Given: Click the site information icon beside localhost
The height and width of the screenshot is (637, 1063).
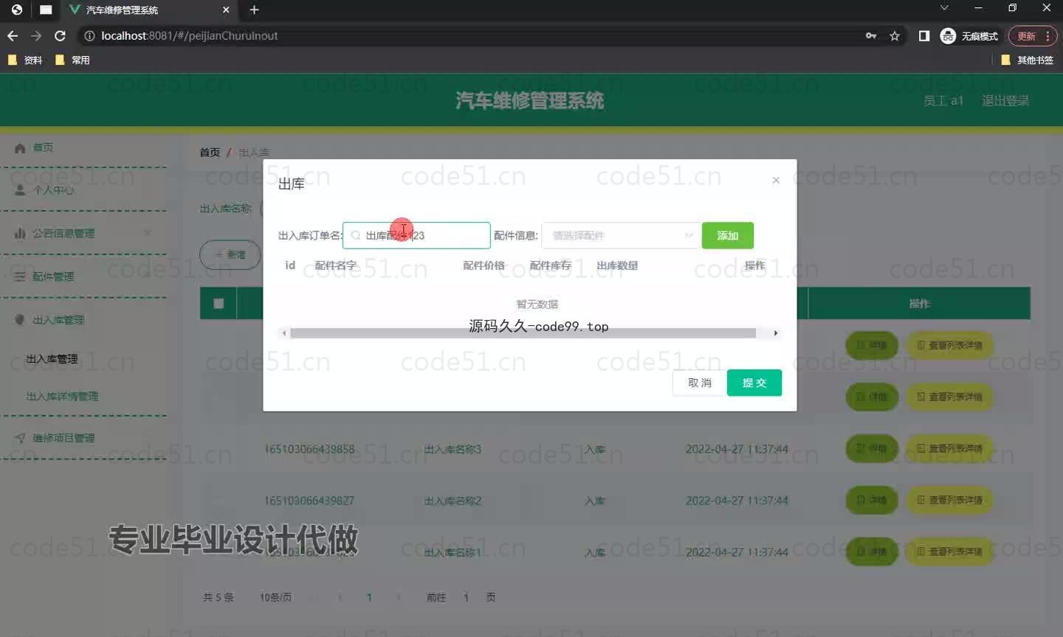Looking at the screenshot, I should pos(89,35).
